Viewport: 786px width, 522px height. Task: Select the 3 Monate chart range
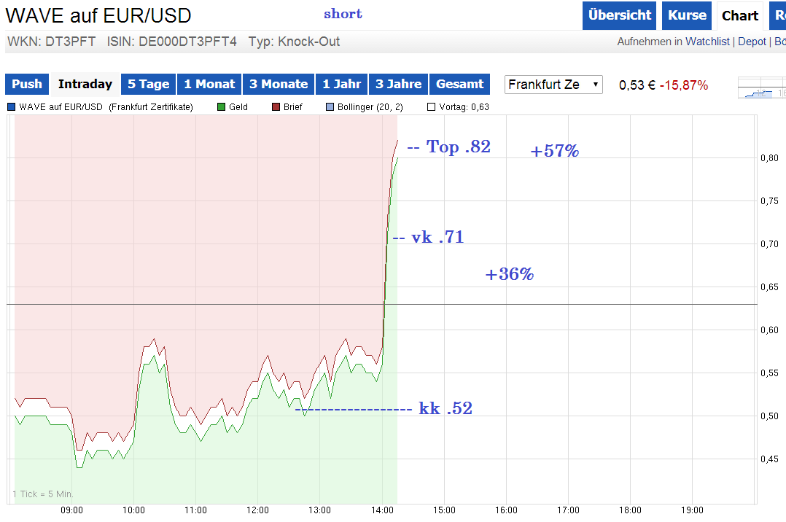279,84
